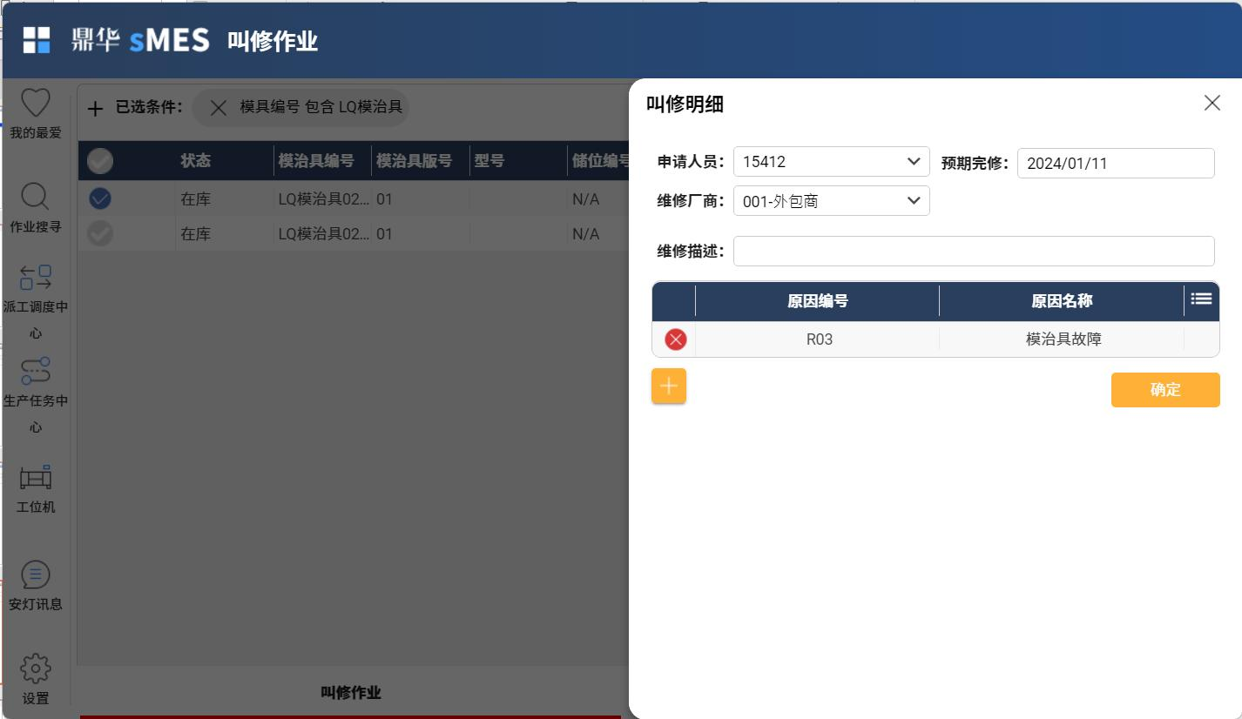The width and height of the screenshot is (1242, 719).
Task: Select the 模治具故障 reason name cell
Action: [x=1063, y=339]
